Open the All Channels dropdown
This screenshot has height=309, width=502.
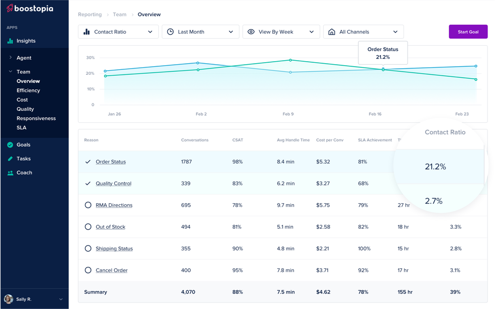[x=363, y=32]
